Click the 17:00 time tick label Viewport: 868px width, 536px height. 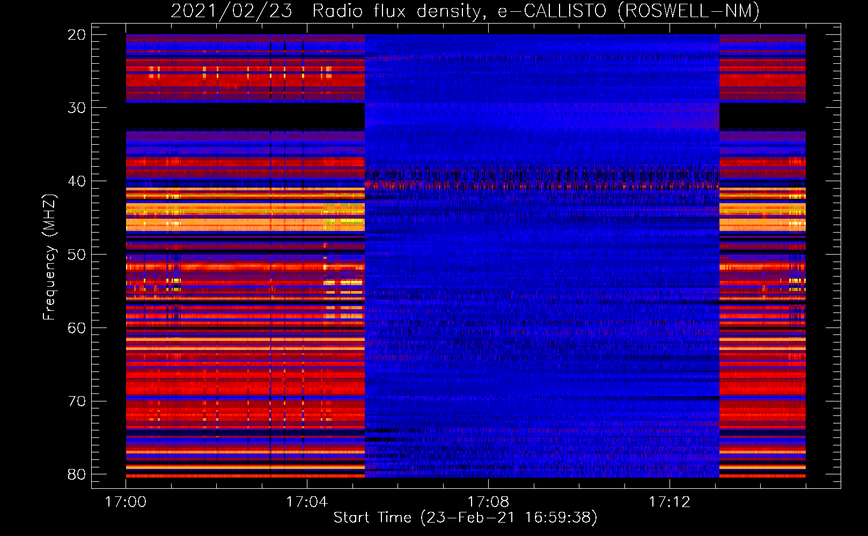click(126, 502)
